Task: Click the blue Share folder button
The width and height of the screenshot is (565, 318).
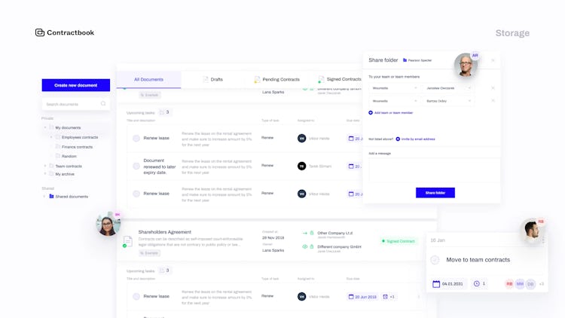Action: click(x=435, y=192)
